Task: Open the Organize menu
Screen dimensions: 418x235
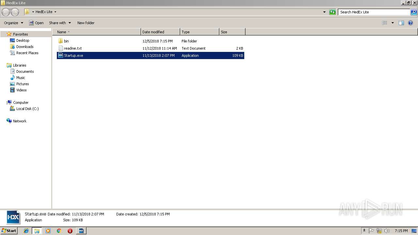Action: 13,23
